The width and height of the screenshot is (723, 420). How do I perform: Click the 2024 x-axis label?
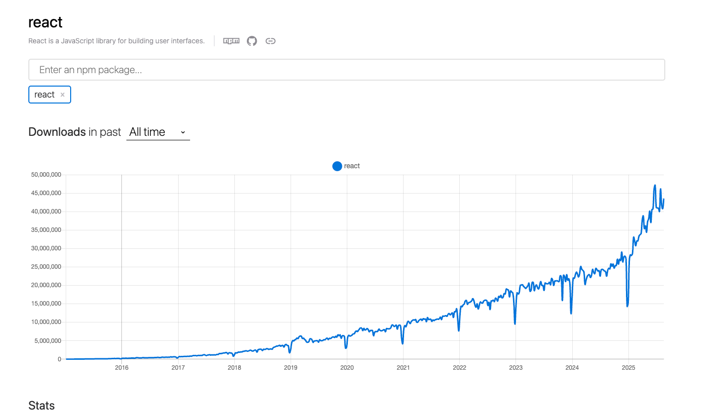(x=572, y=368)
